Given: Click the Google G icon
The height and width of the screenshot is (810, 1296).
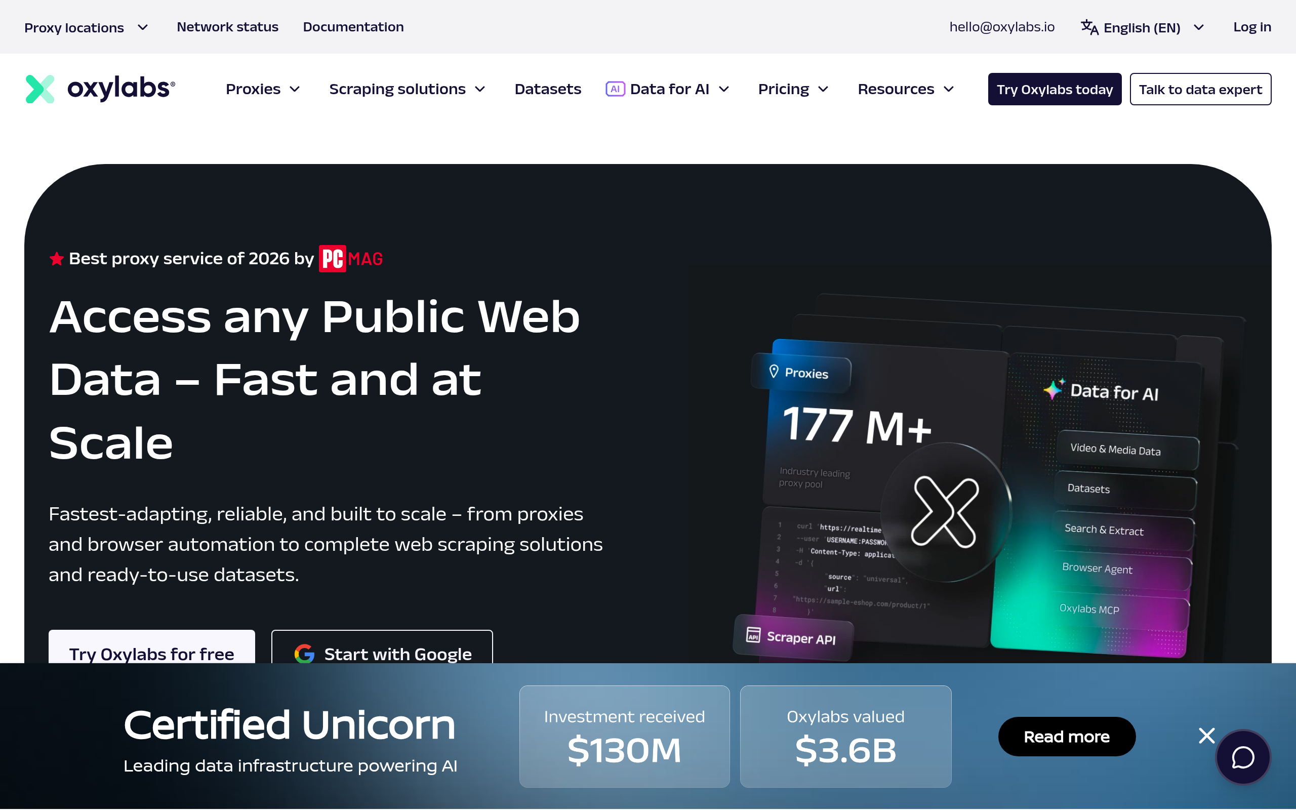Looking at the screenshot, I should click(x=304, y=654).
